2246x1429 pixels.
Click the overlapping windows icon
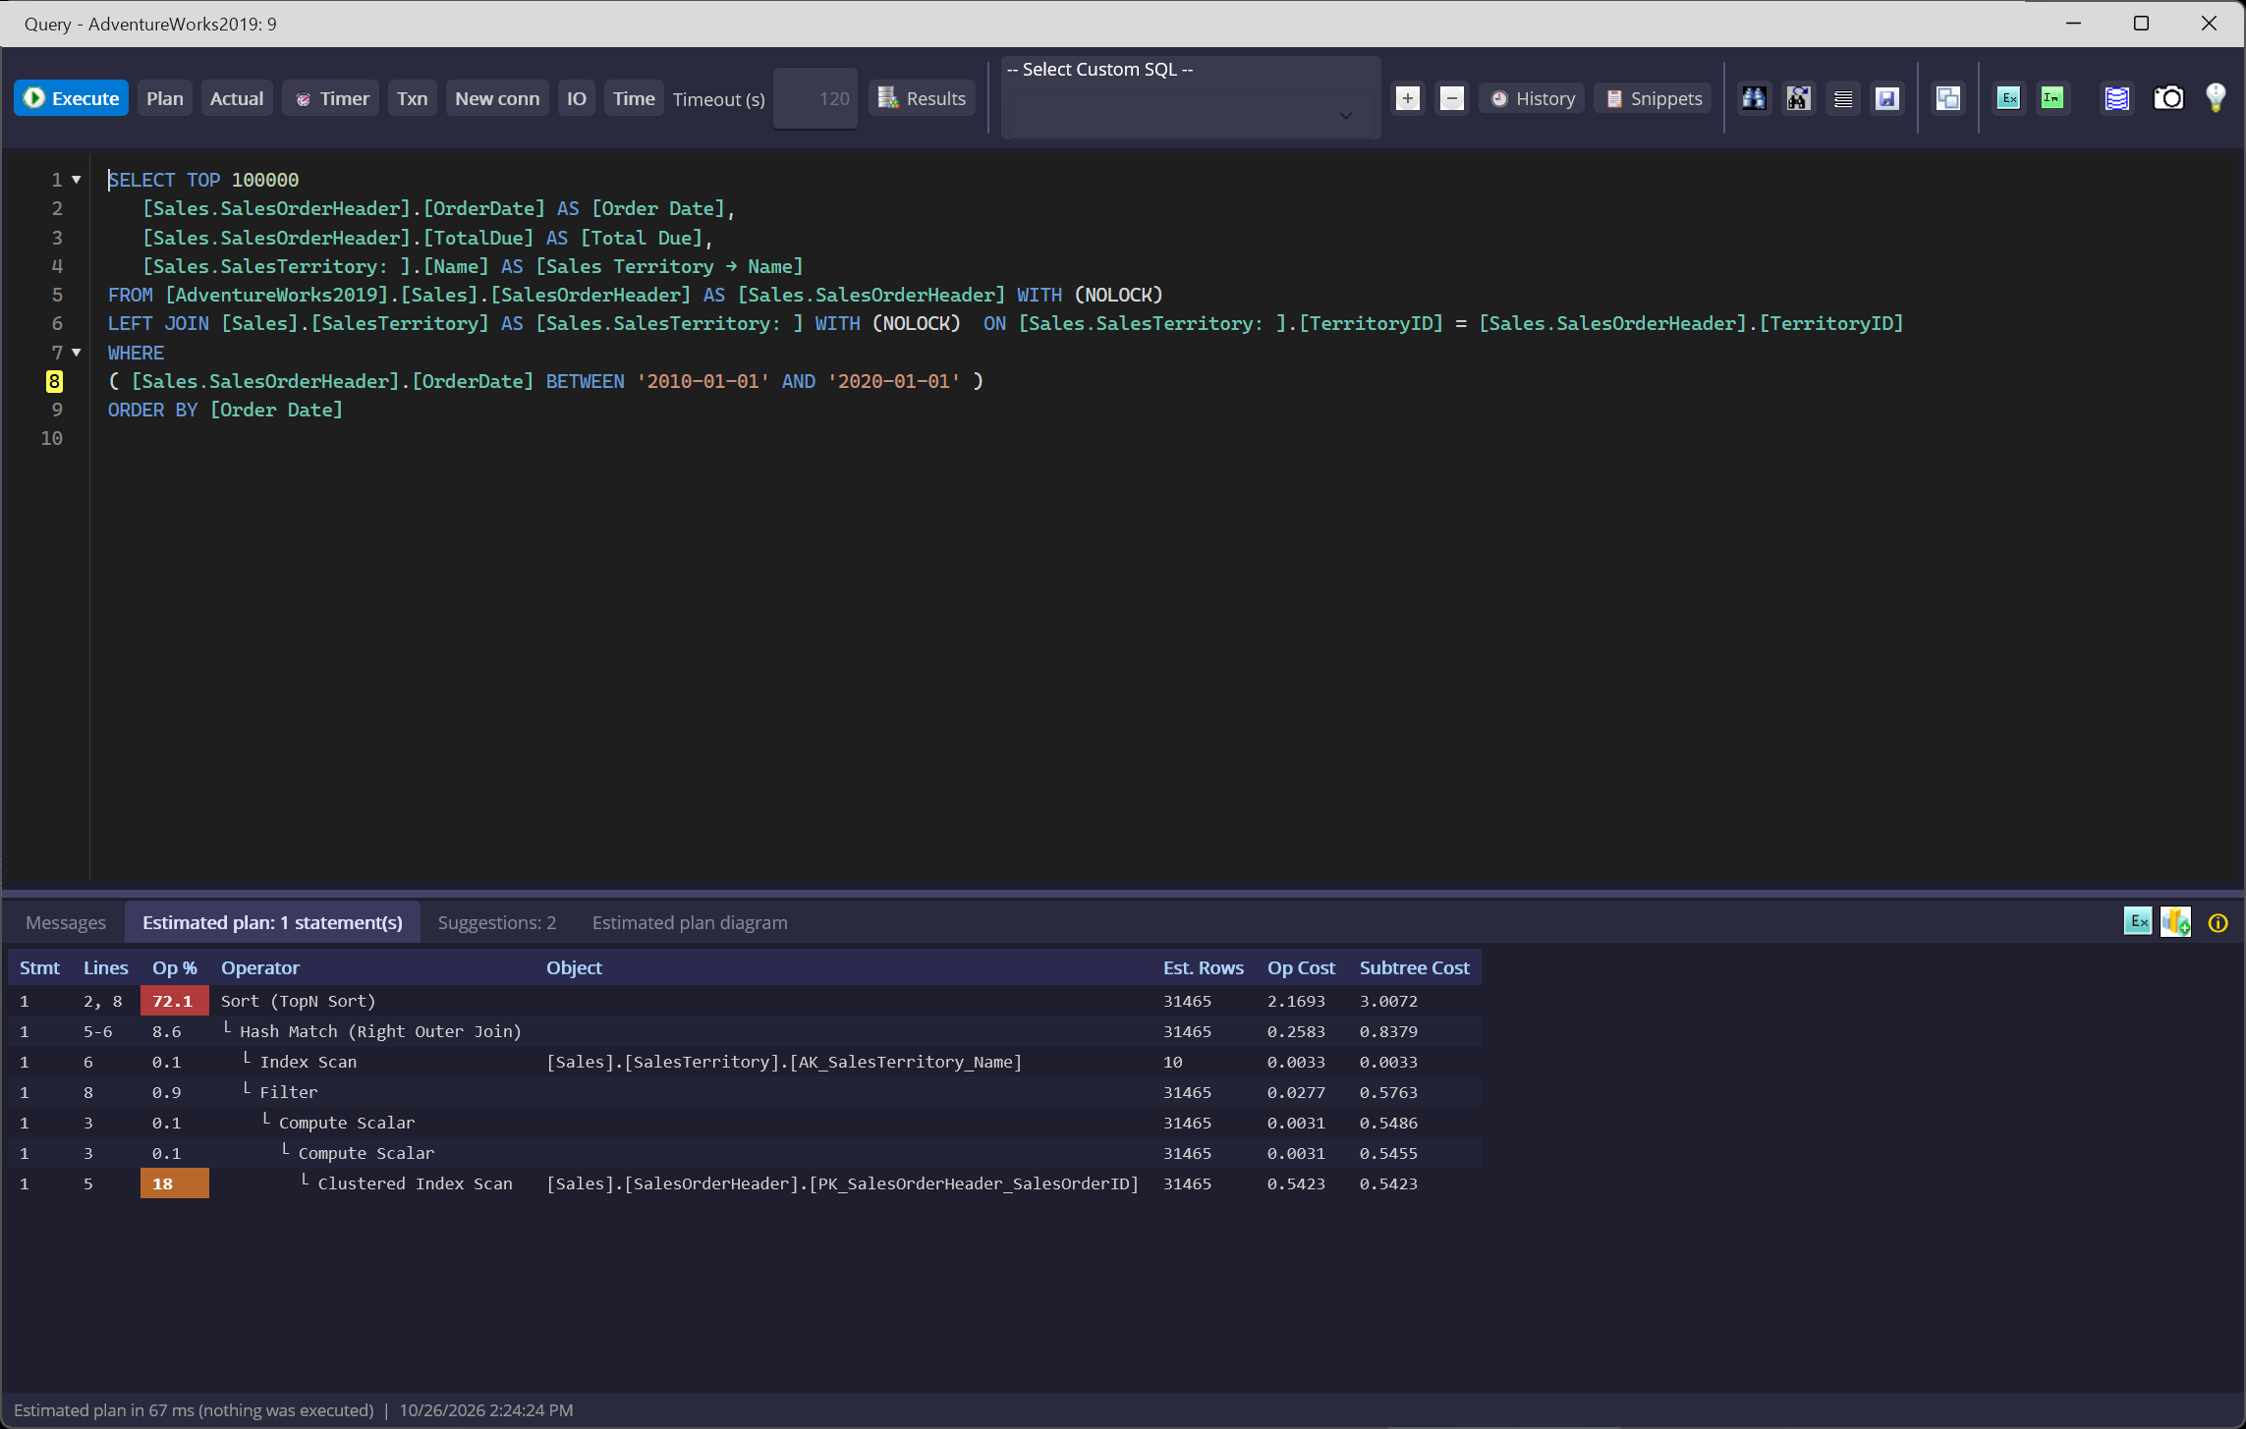1948,98
